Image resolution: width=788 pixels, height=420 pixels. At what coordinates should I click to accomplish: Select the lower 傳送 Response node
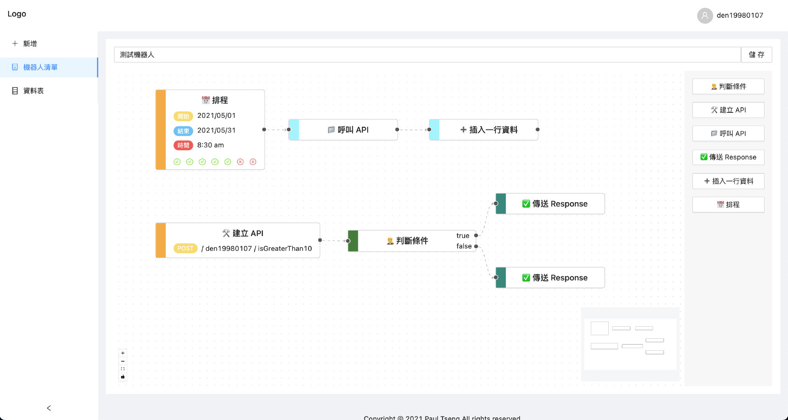(550, 278)
